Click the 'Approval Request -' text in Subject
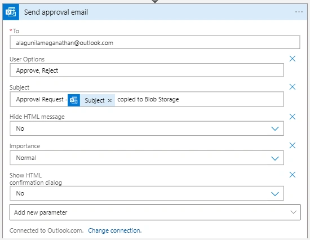This screenshot has width=310, height=240. click(x=42, y=99)
